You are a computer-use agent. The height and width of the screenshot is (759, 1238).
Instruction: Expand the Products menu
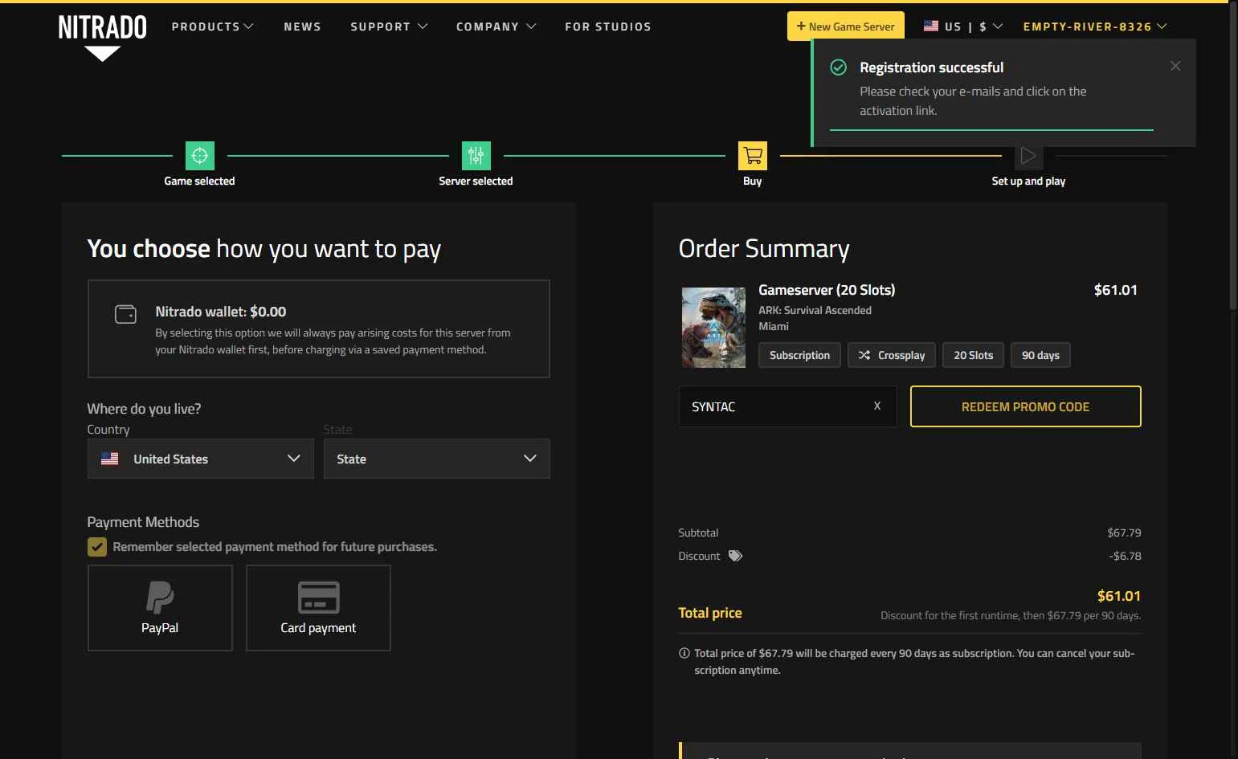click(212, 27)
